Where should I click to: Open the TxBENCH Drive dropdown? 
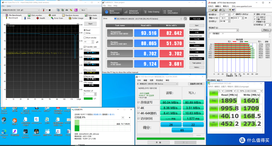coord(148,19)
